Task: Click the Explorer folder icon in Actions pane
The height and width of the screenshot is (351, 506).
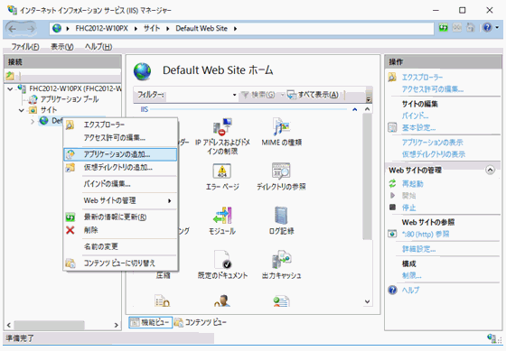Action: [392, 77]
